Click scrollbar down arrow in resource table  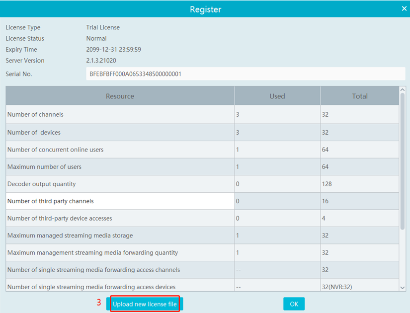[x=403, y=287]
